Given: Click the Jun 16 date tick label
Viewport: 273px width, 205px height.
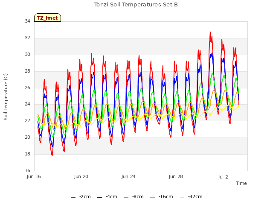Looking at the screenshot, I should click(34, 176).
